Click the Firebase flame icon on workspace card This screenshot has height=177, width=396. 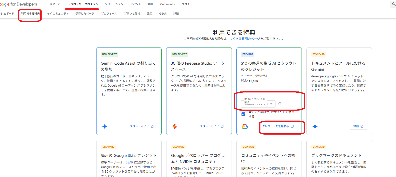[x=175, y=126]
